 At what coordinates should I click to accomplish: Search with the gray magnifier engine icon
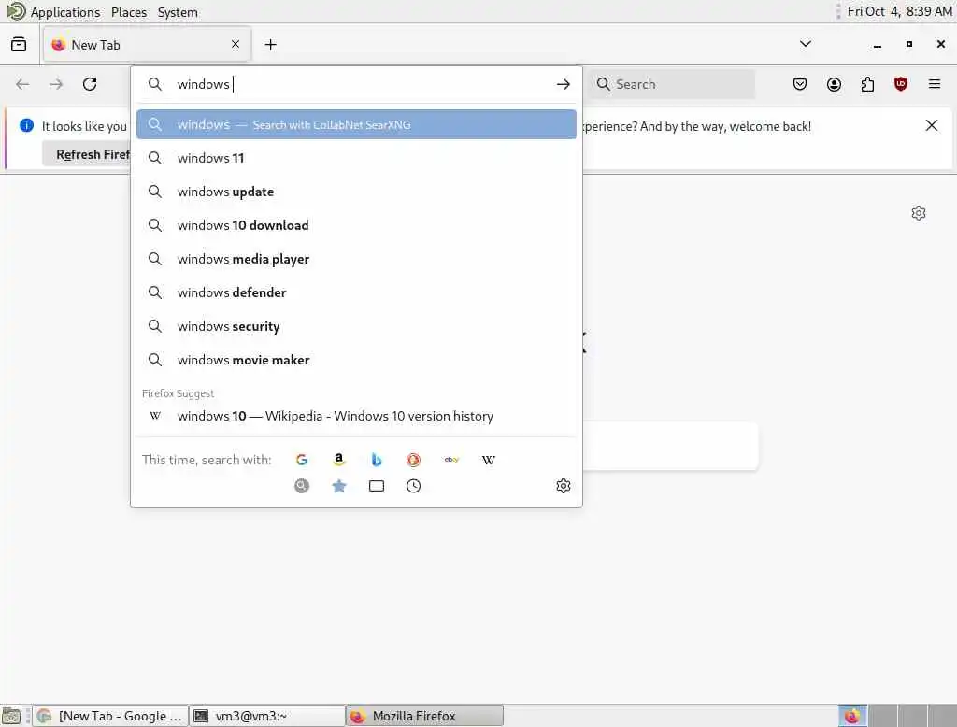(x=302, y=486)
